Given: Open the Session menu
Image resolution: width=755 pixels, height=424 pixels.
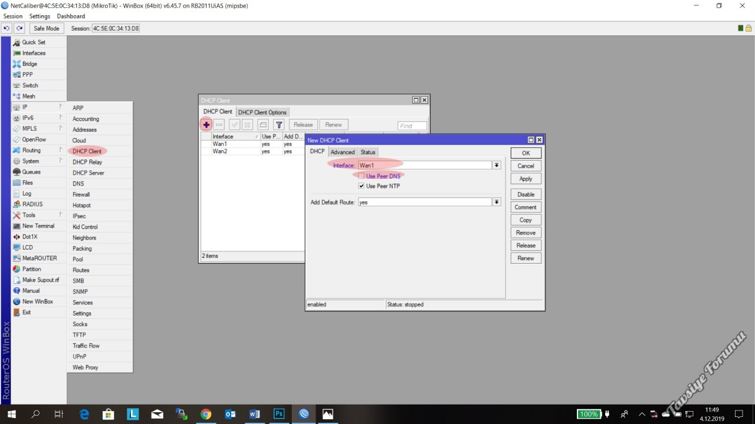Looking at the screenshot, I should tap(13, 16).
